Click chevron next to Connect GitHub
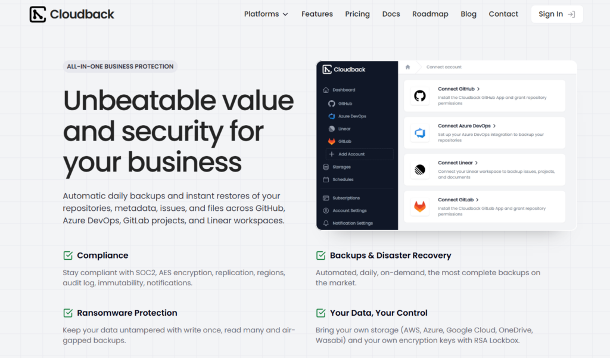The height and width of the screenshot is (358, 610). coord(478,89)
